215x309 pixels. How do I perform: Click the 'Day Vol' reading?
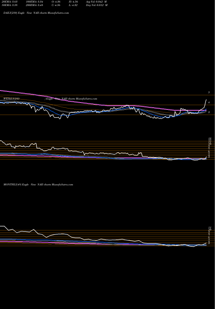[97, 5]
